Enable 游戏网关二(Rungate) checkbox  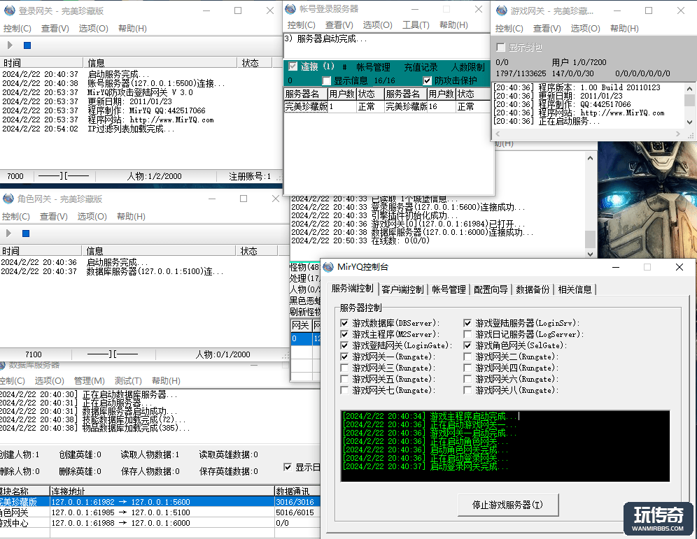pos(467,357)
